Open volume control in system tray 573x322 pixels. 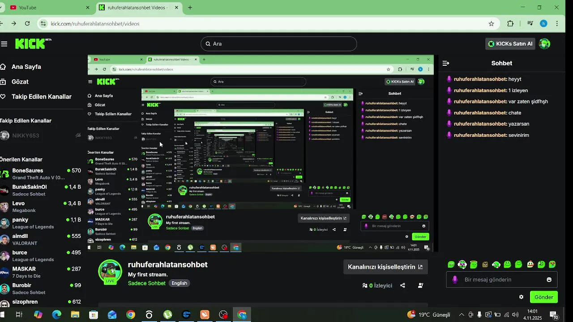[515, 315]
